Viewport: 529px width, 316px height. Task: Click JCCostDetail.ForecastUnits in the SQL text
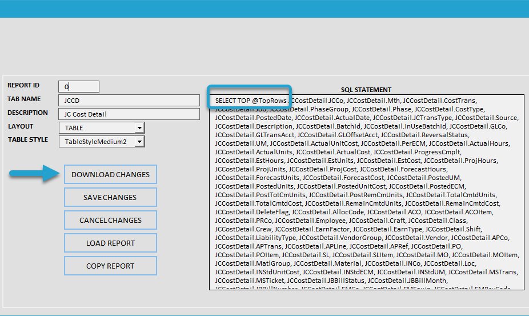coord(257,178)
